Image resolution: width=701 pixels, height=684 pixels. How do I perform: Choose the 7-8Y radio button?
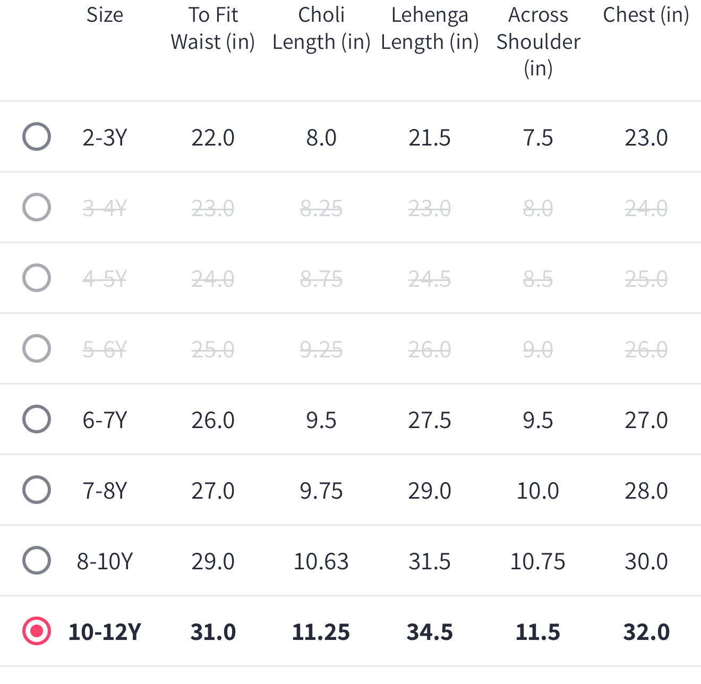point(37,490)
